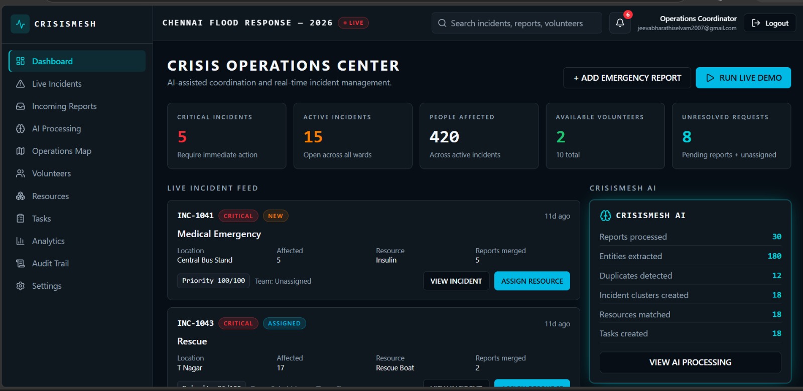Click the Operations Map icon
The height and width of the screenshot is (391, 803).
21,151
